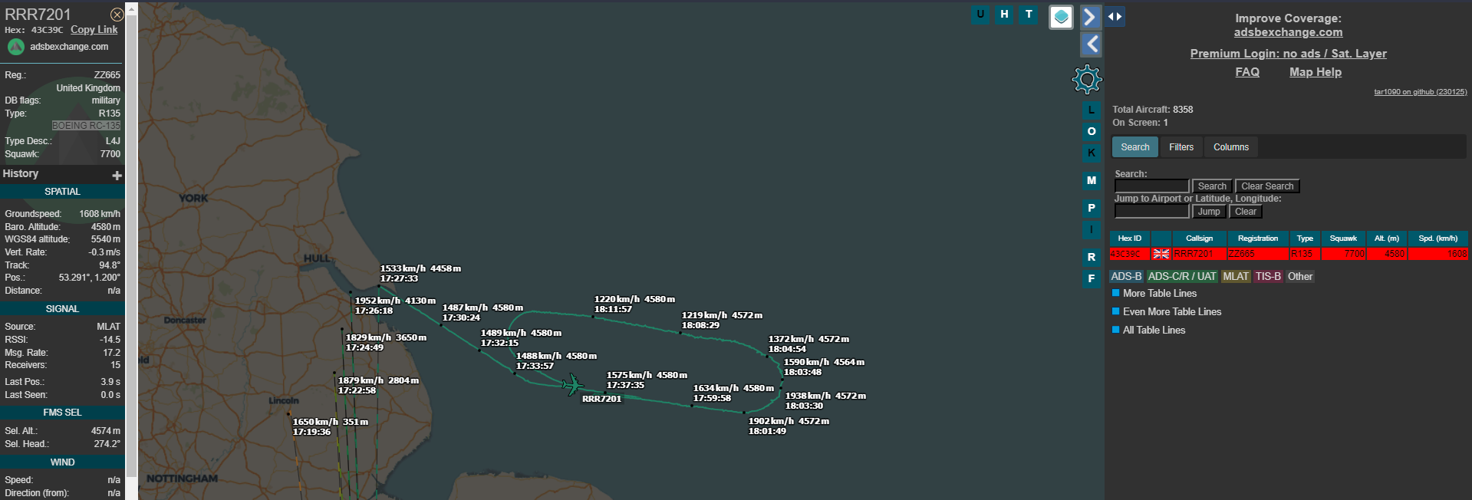Open the FAQ link
The image size is (1472, 500).
click(x=1247, y=72)
